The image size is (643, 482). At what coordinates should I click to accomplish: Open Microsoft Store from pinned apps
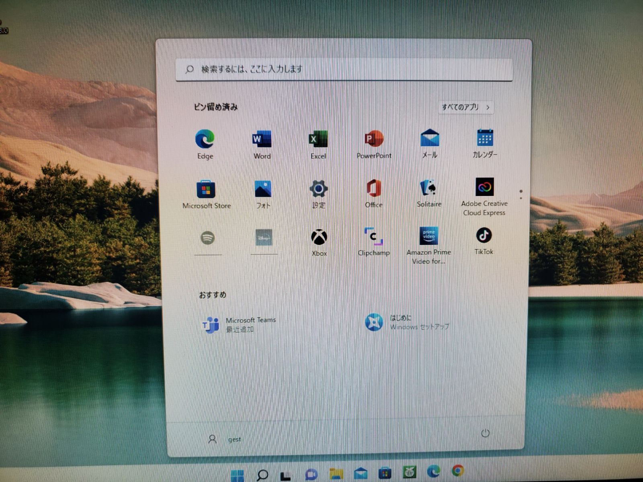point(206,194)
